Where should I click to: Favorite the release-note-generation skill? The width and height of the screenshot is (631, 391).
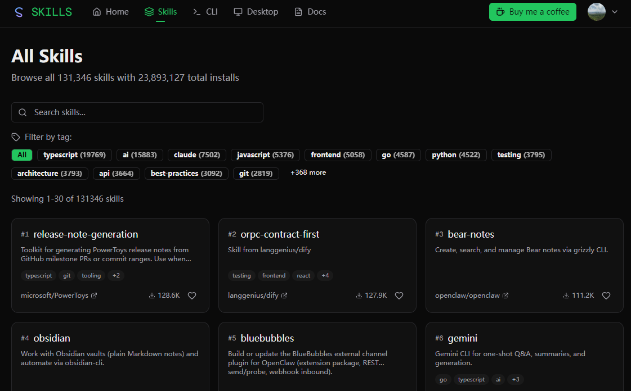192,295
